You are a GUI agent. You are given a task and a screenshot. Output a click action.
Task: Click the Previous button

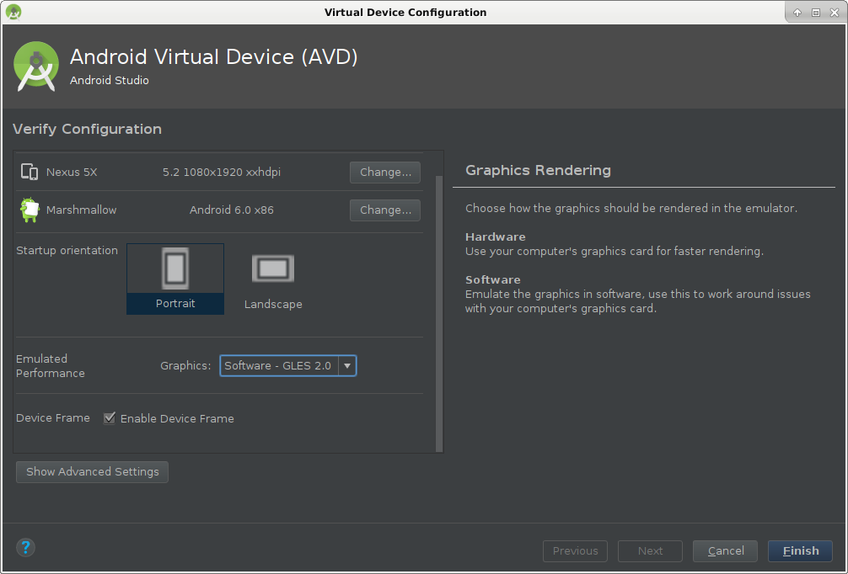coord(575,550)
